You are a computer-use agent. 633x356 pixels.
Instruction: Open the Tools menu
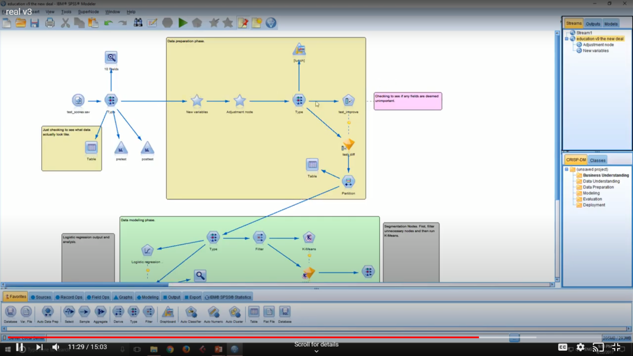(66, 12)
